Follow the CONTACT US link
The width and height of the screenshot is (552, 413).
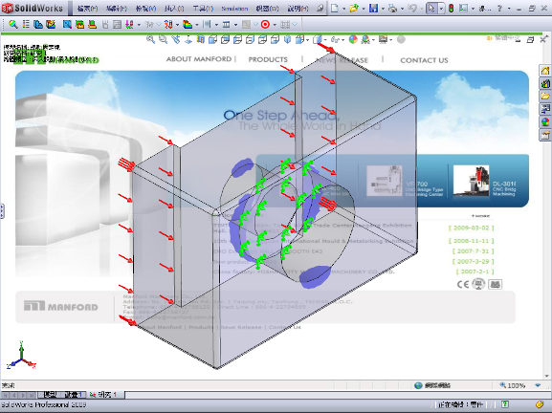point(424,60)
